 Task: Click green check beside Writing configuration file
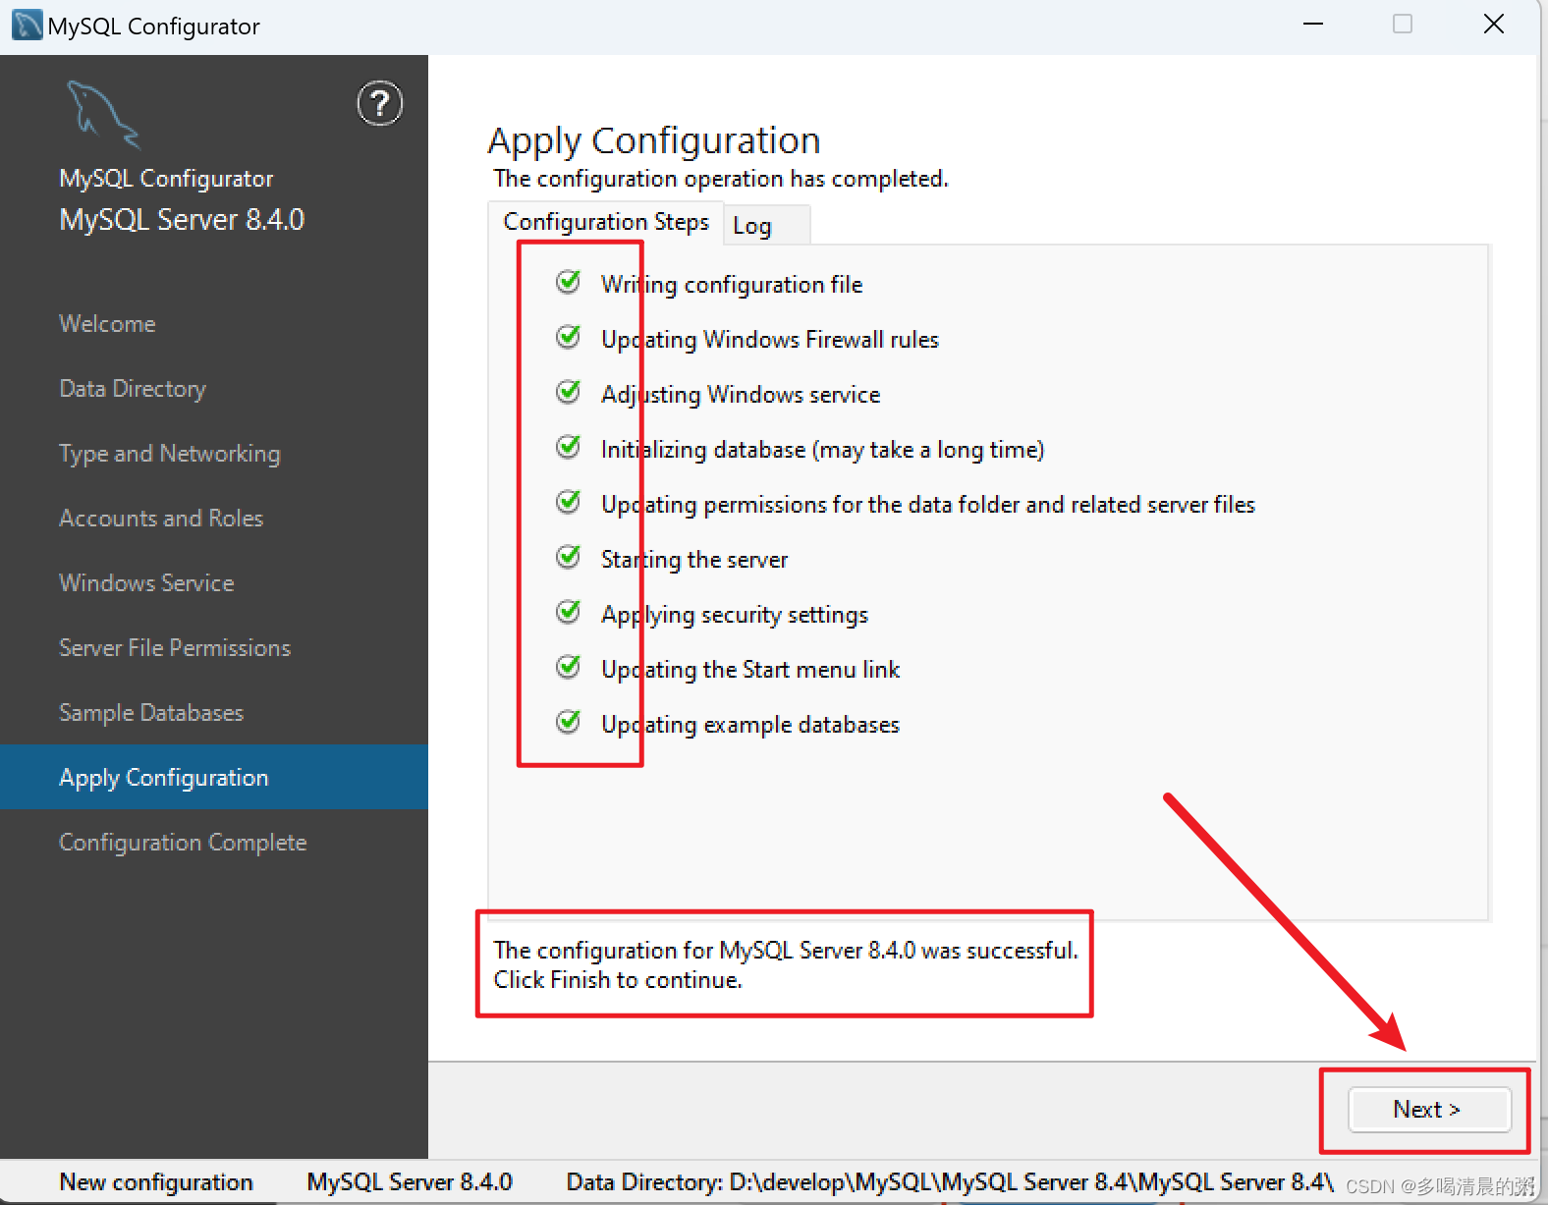[568, 283]
